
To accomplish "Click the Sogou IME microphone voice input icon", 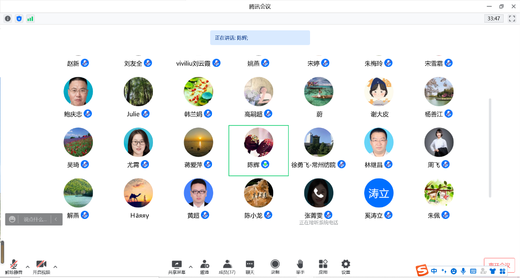I will tap(463, 271).
